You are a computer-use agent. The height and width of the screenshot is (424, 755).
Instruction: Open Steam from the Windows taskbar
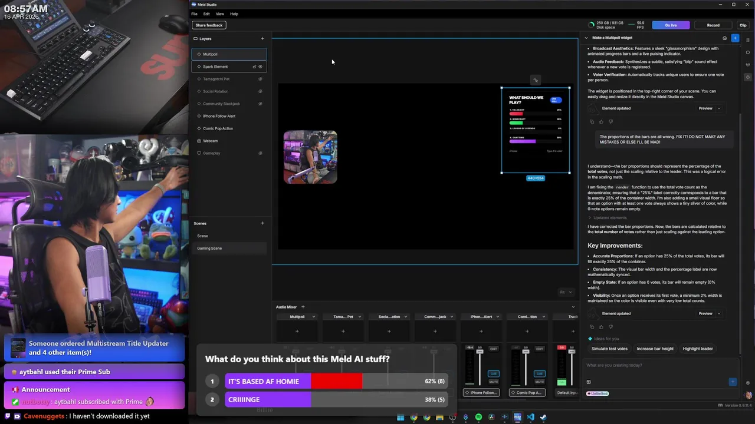click(543, 418)
